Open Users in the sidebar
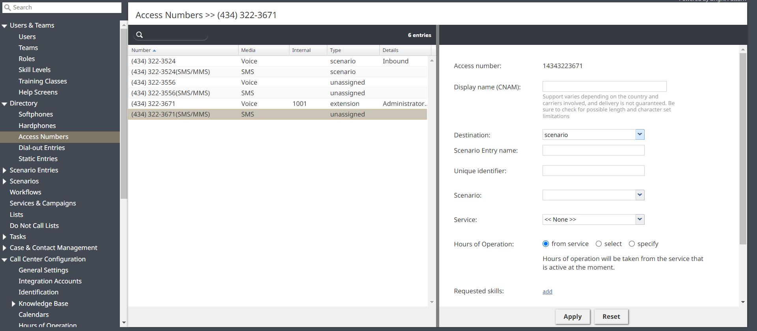The height and width of the screenshot is (331, 757). 27,37
